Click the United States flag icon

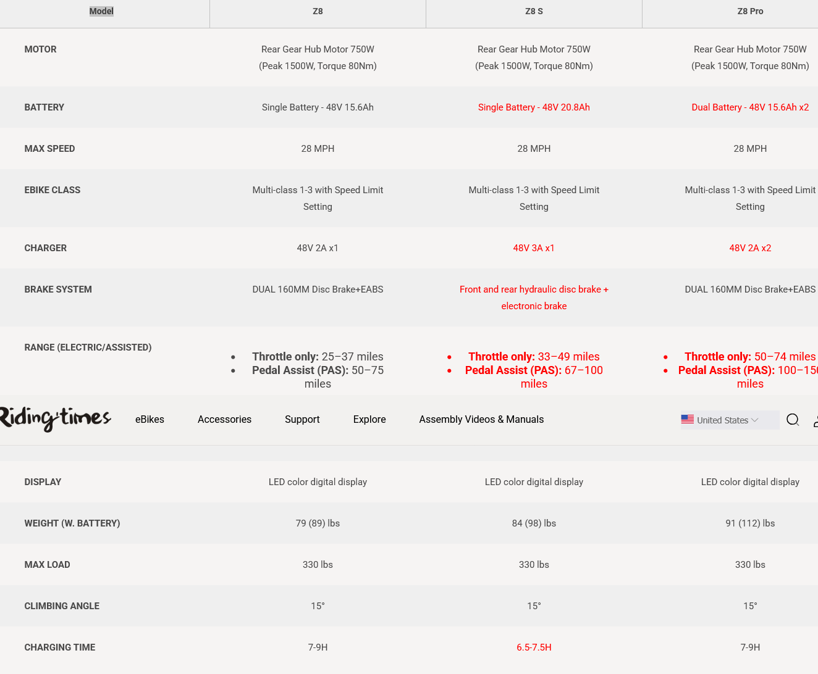[x=688, y=419]
